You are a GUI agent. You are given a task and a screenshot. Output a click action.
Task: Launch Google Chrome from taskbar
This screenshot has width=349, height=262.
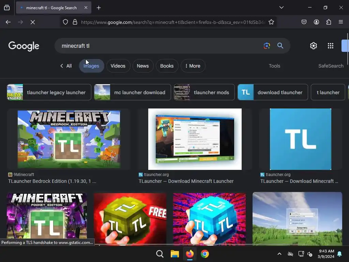click(205, 254)
